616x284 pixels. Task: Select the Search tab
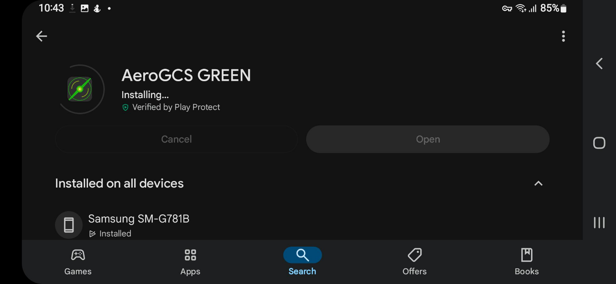(302, 262)
